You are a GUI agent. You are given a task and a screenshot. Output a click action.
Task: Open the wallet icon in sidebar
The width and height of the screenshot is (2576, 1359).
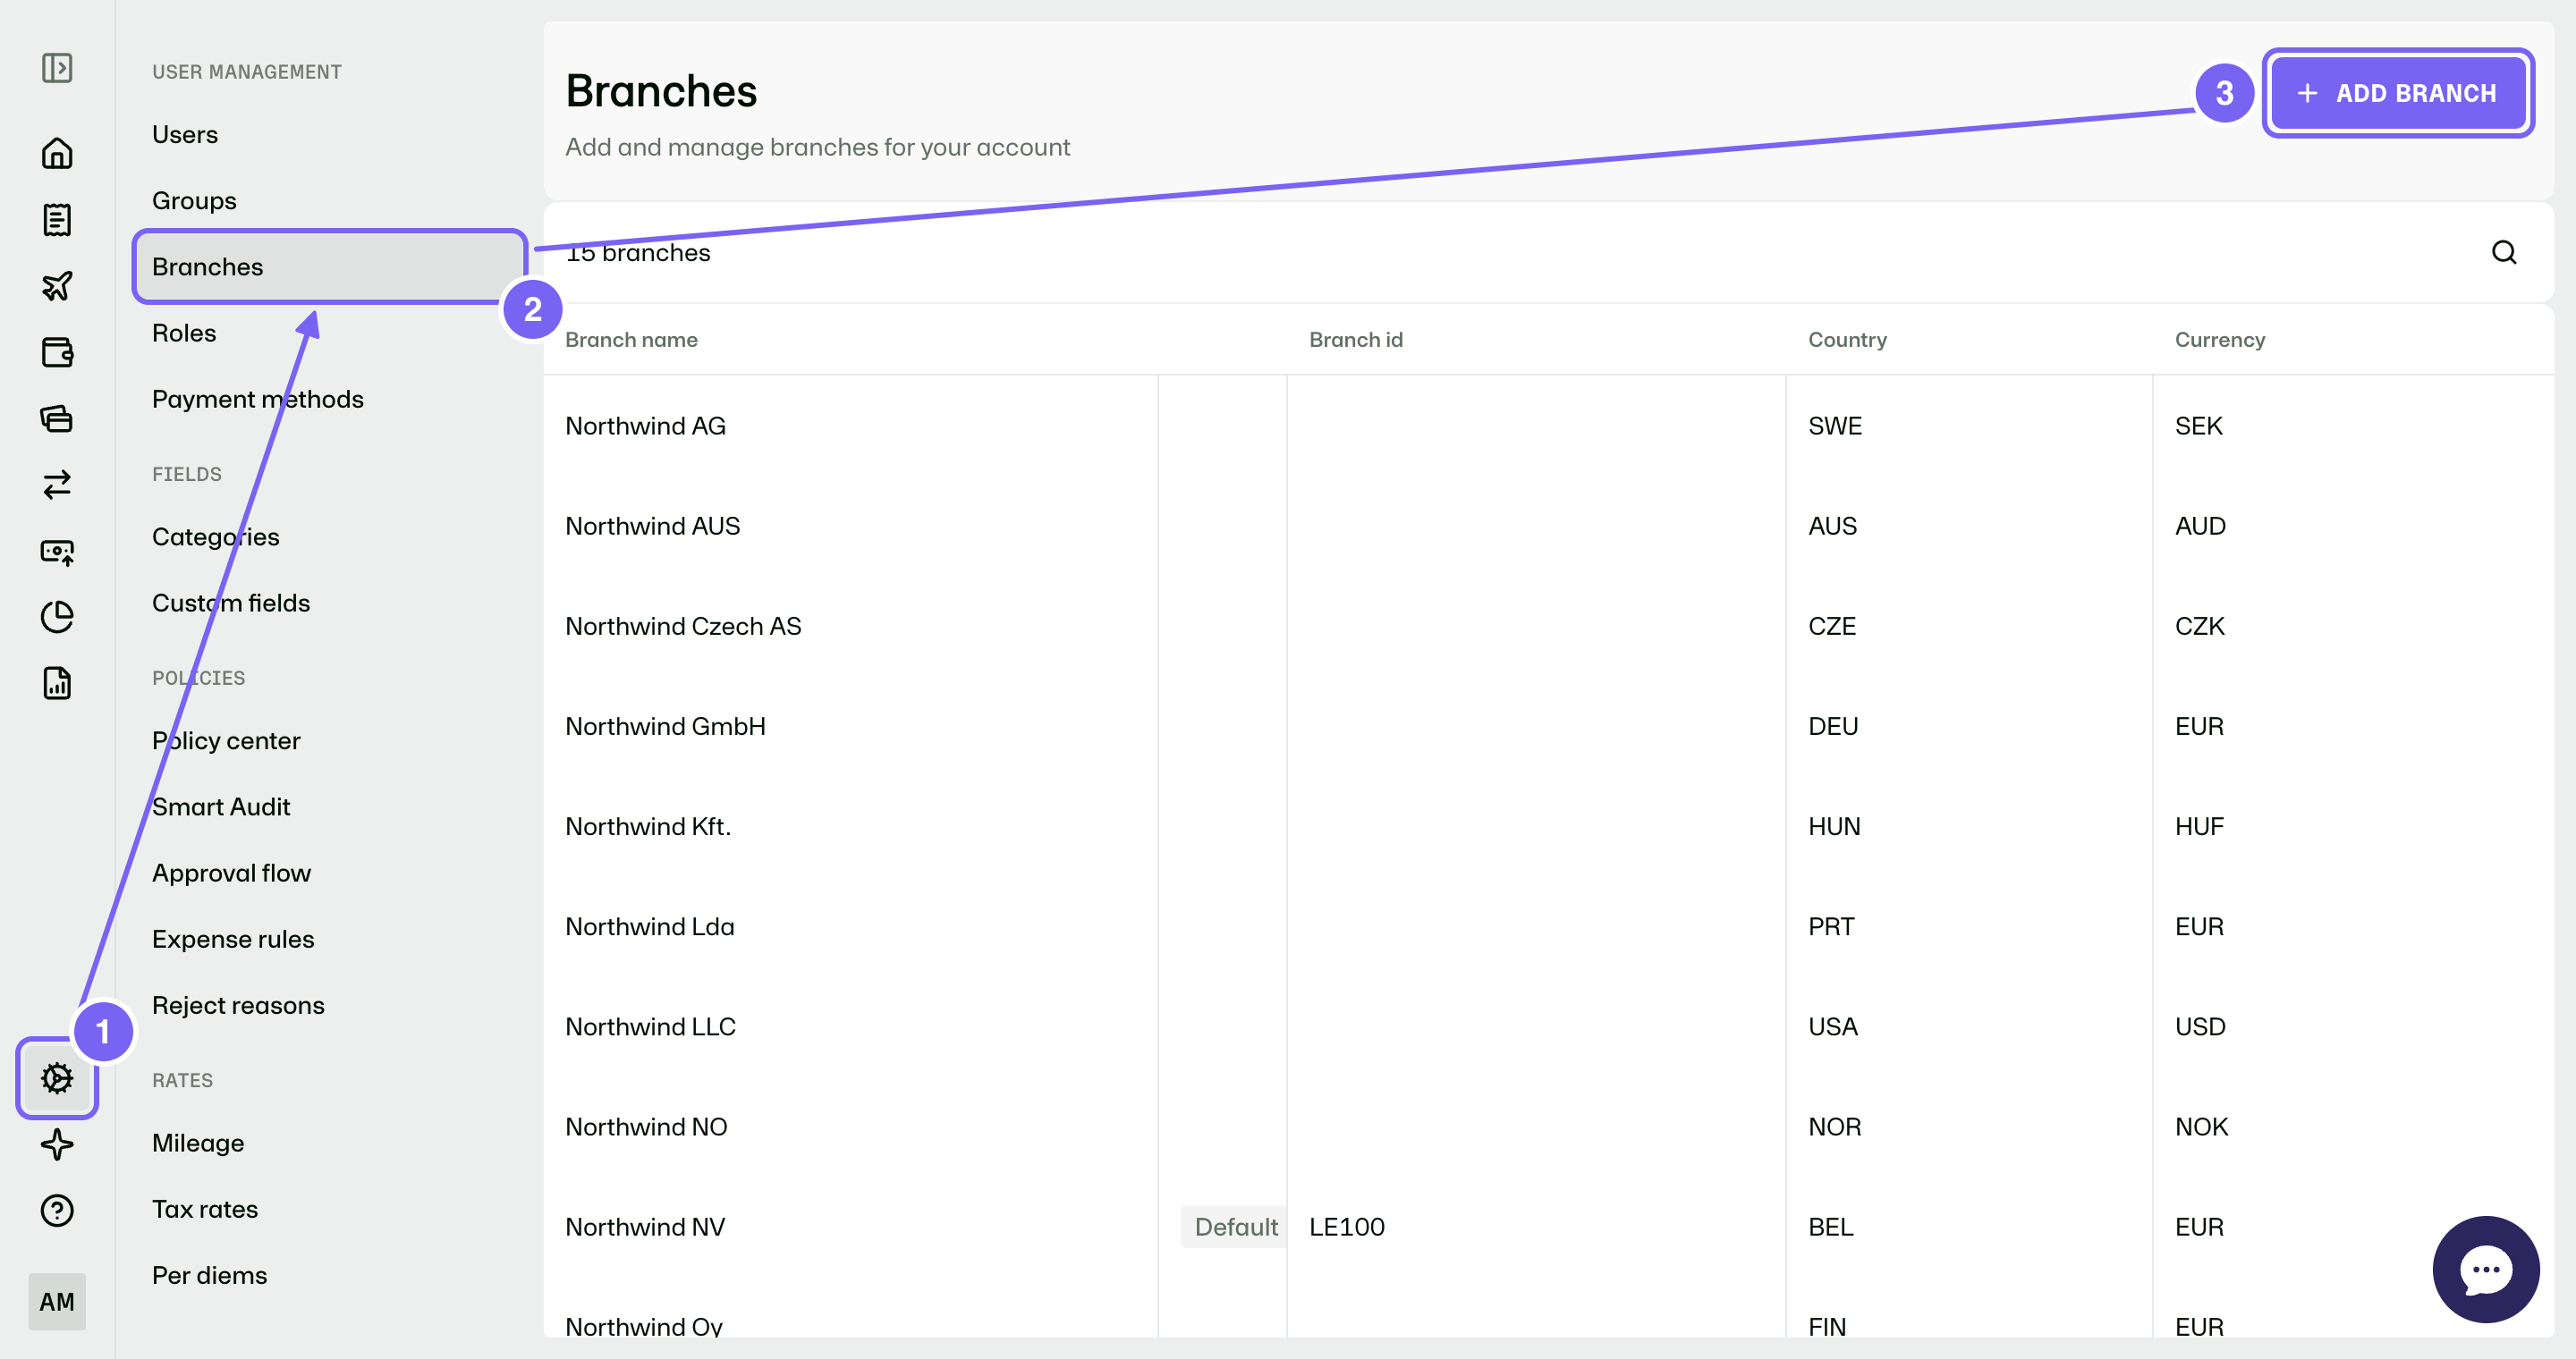coord(57,351)
